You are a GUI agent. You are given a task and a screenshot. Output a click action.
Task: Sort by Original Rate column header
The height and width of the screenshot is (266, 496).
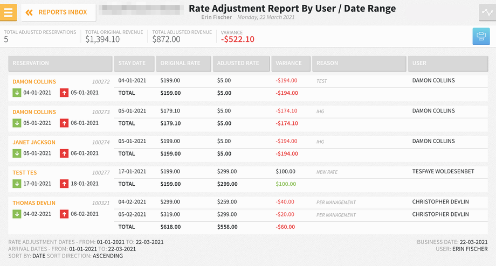(183, 63)
